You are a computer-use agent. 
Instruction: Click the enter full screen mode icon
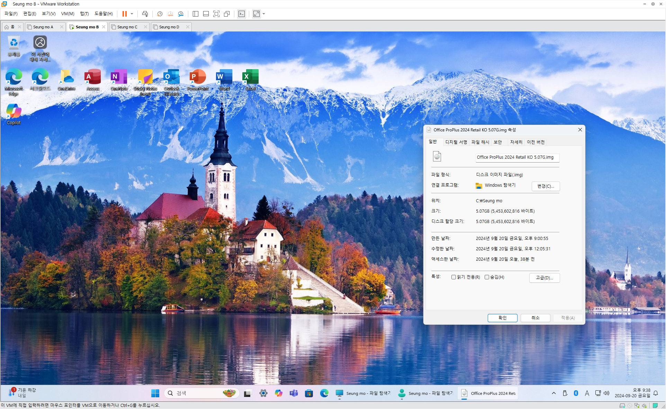coord(216,14)
